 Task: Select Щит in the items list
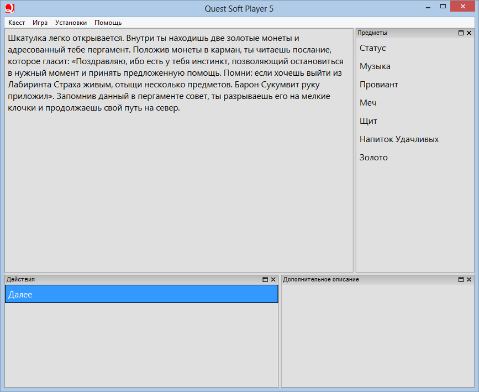367,121
